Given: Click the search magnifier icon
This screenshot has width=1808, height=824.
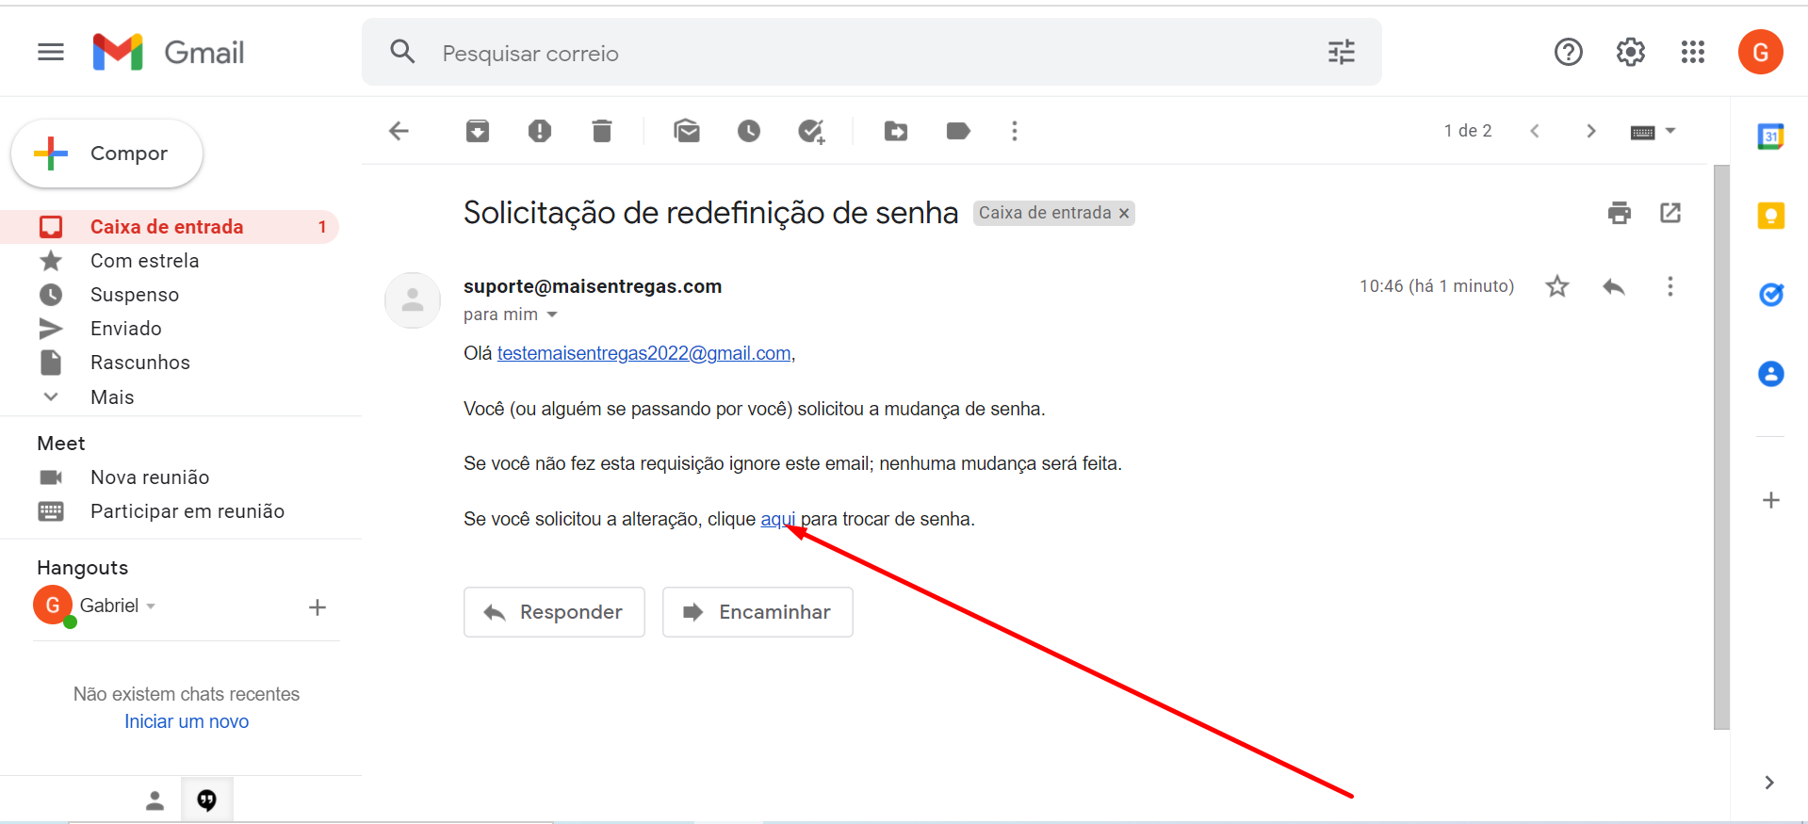Looking at the screenshot, I should [402, 52].
